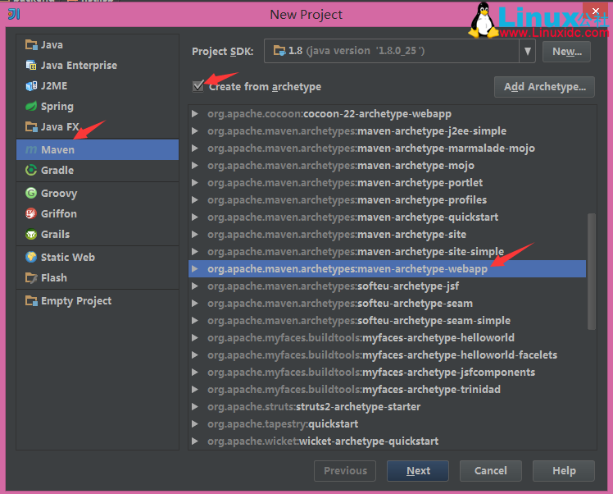613x494 pixels.
Task: Select maven-archetype-site-simple row
Action: click(x=387, y=252)
